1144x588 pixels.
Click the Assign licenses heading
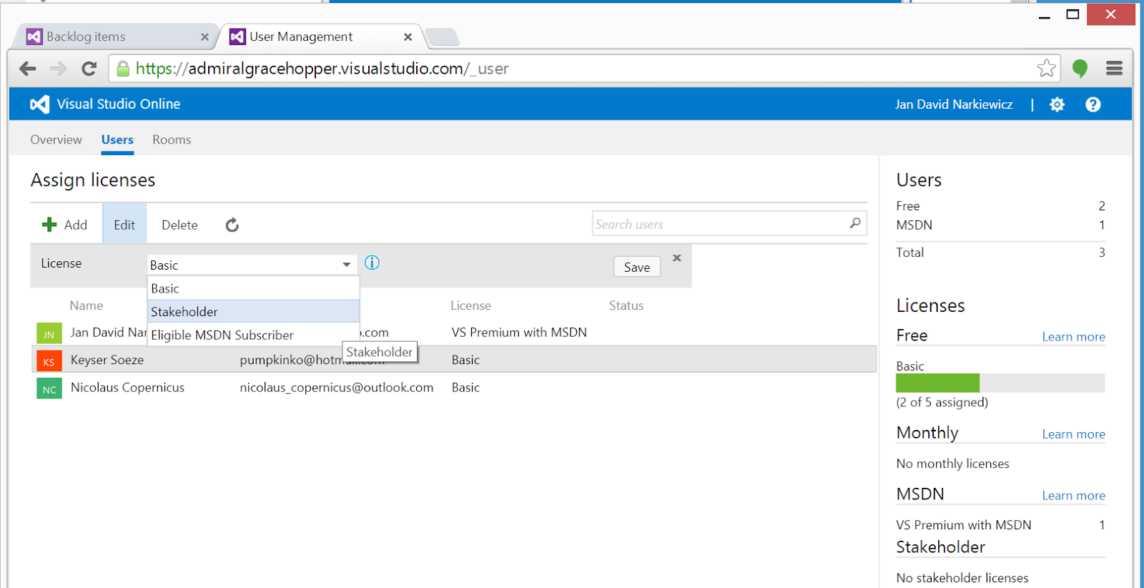click(93, 180)
